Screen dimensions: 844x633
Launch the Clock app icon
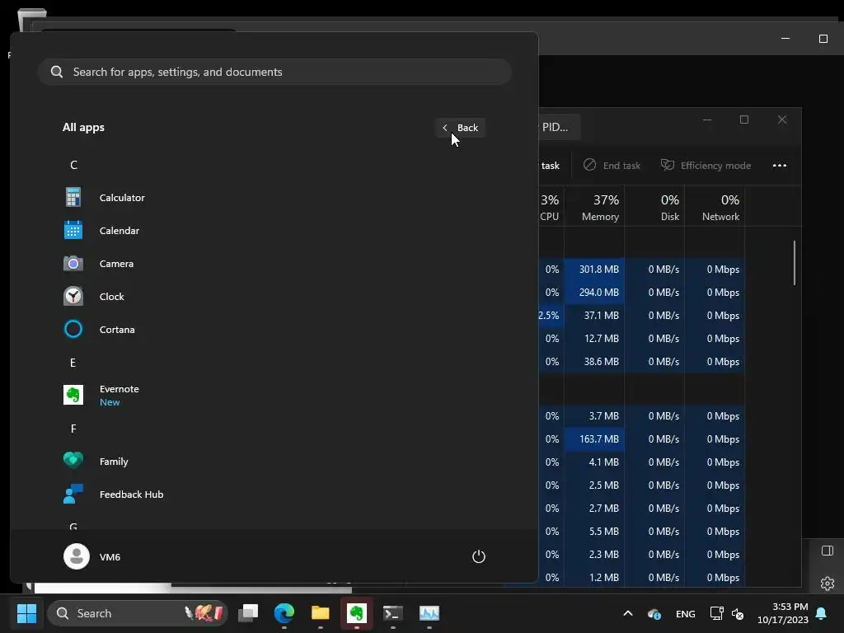click(x=73, y=297)
